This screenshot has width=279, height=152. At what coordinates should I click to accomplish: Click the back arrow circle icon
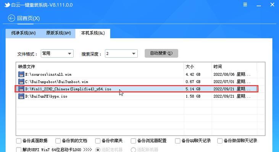11,18
